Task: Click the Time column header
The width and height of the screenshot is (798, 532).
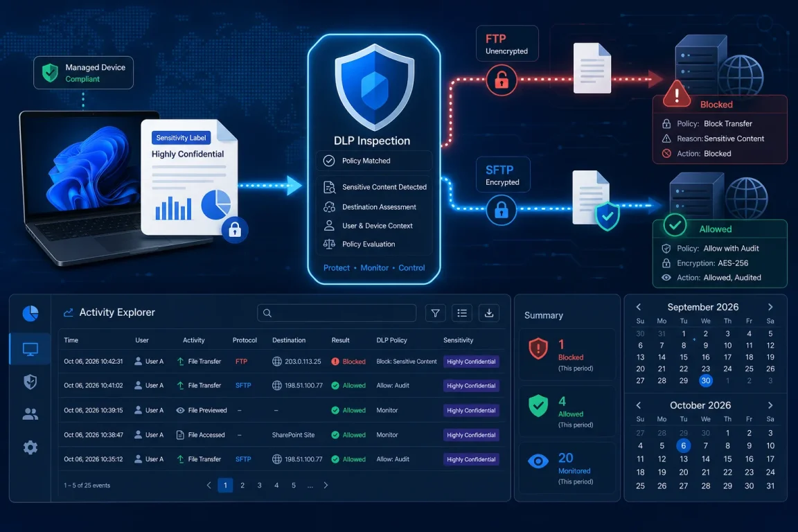Action: (71, 340)
